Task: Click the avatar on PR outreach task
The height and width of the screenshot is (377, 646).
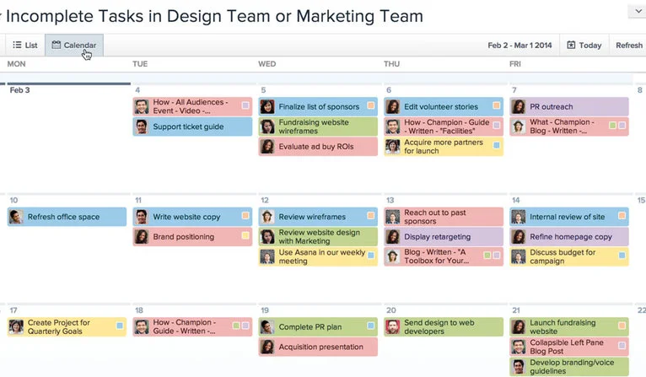Action: point(519,107)
